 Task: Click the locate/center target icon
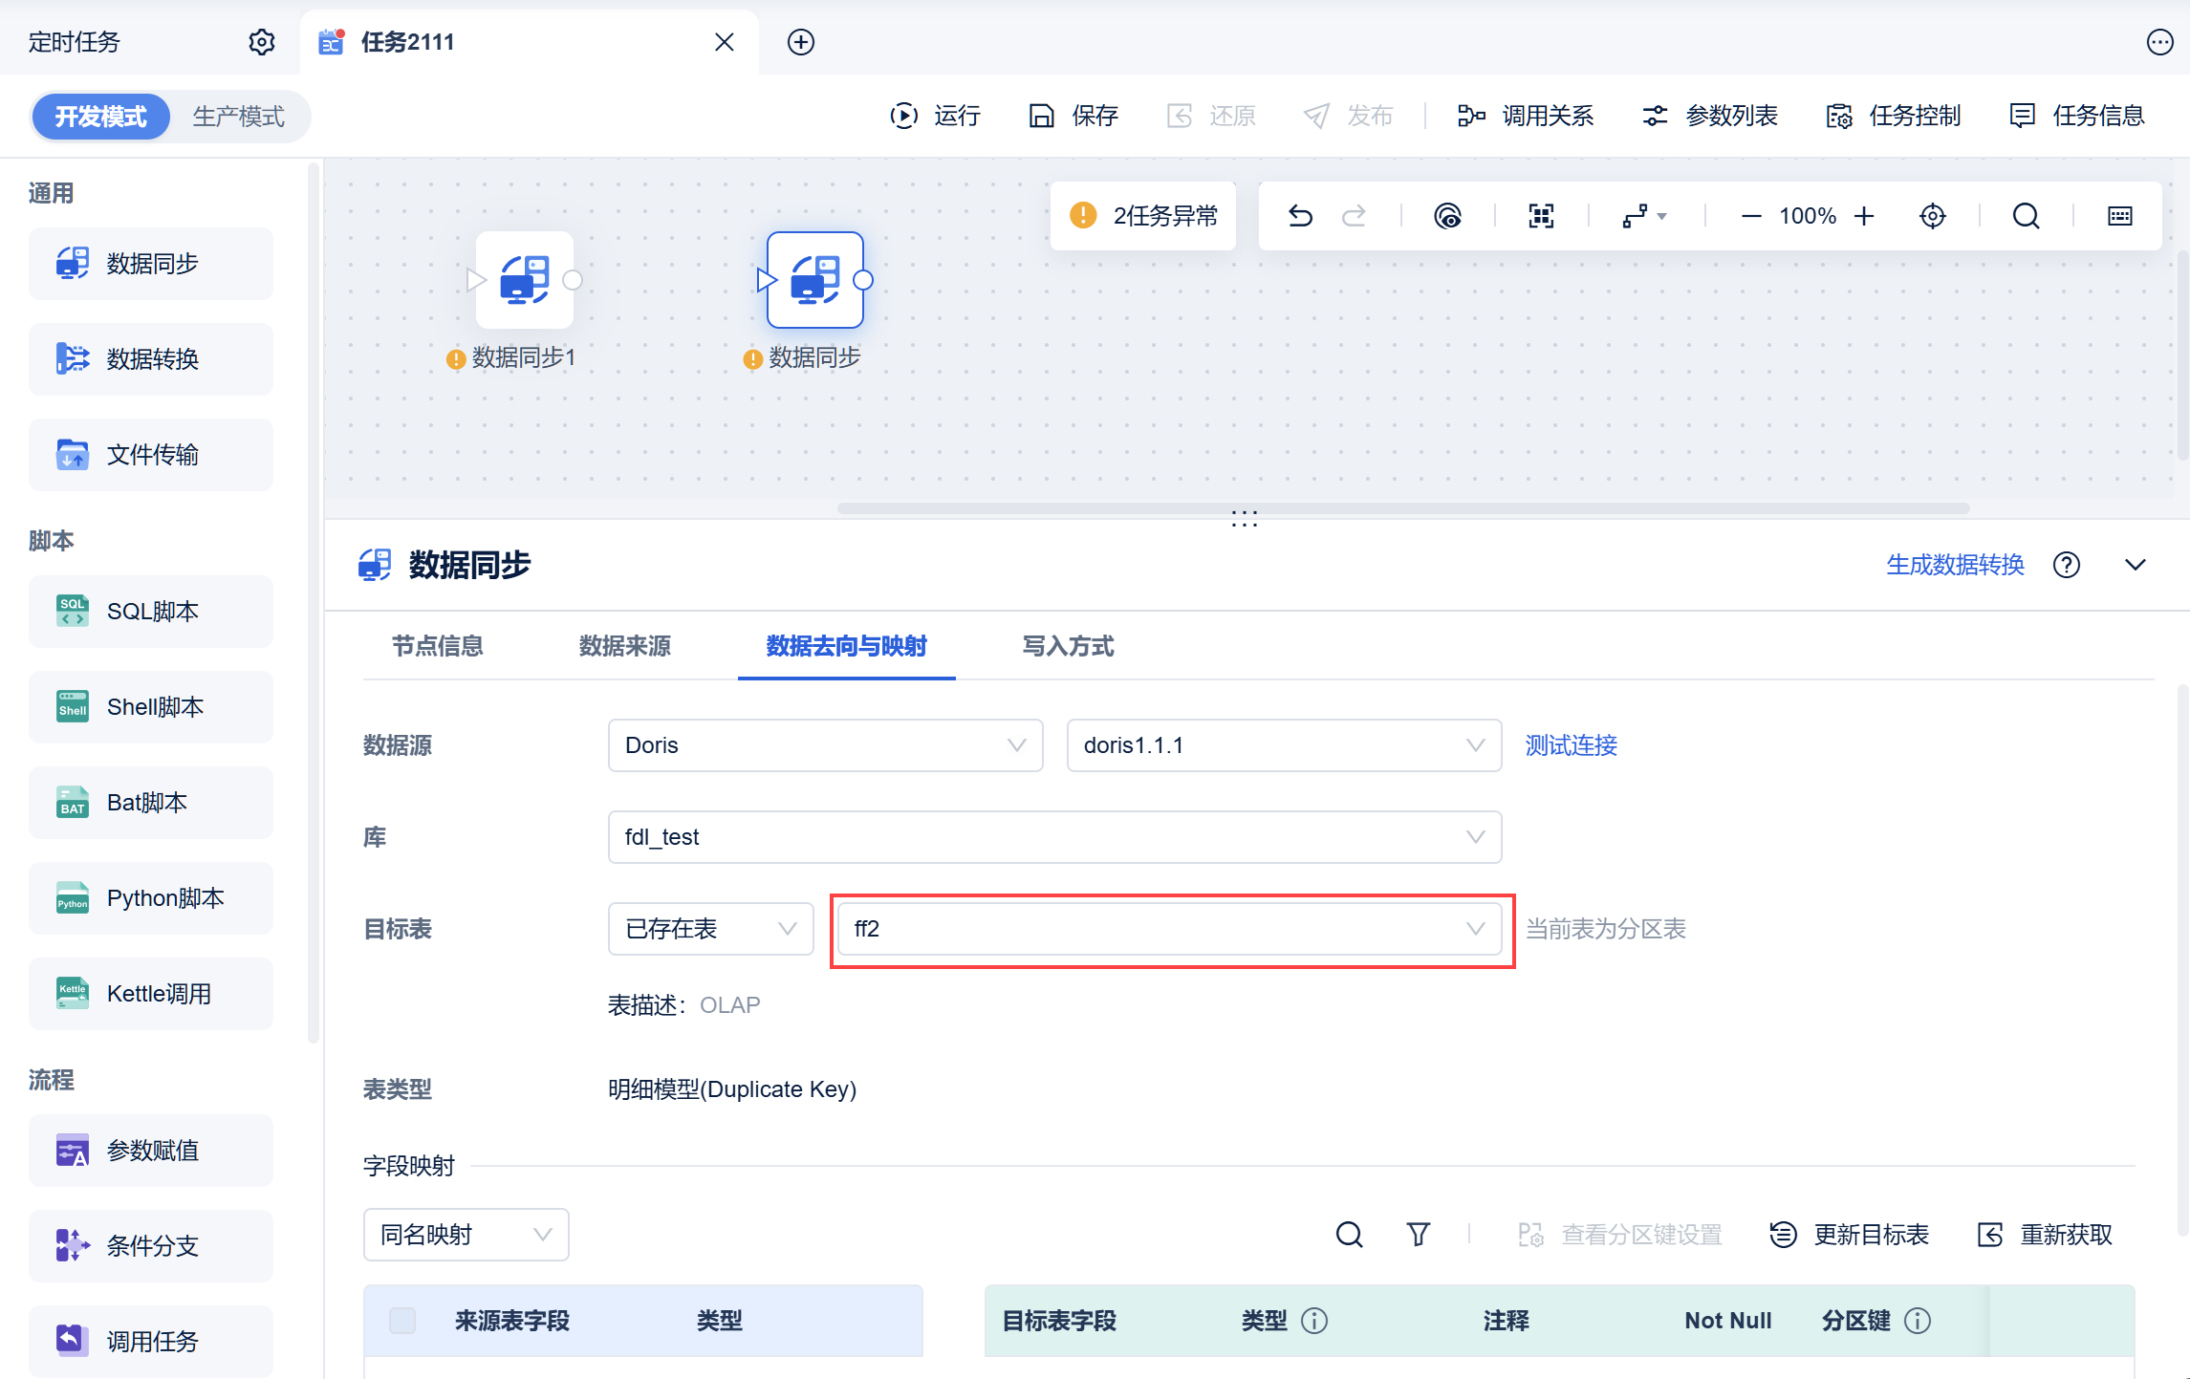pyautogui.click(x=1932, y=216)
